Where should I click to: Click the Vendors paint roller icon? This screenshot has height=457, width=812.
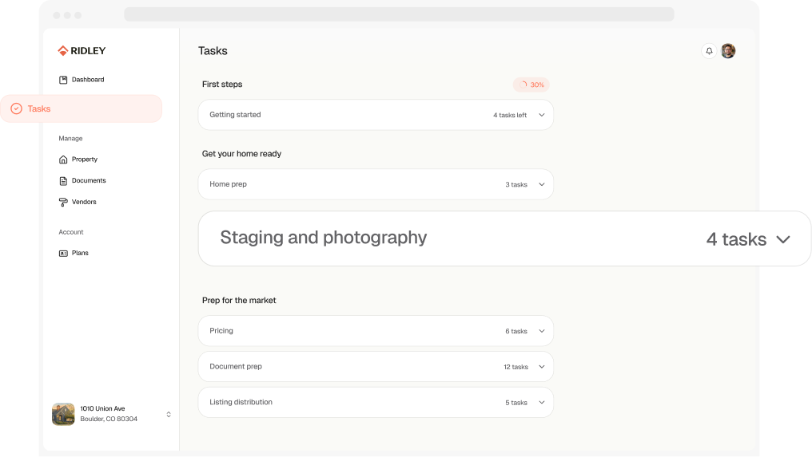[x=63, y=203]
